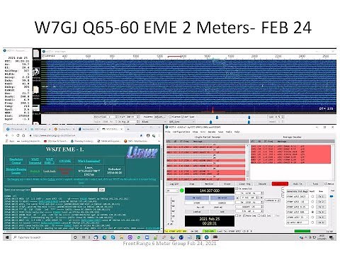This screenshot has height=255, width=340.
Task: Open the browser home page icon
Action: pos(23,135)
